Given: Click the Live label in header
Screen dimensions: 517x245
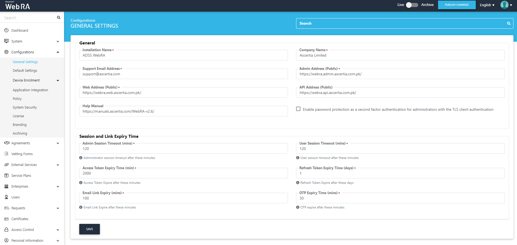Looking at the screenshot, I should tap(401, 5).
